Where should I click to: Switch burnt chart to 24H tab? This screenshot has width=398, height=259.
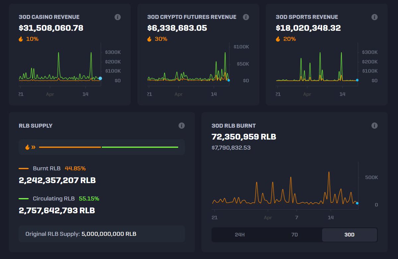click(239, 234)
